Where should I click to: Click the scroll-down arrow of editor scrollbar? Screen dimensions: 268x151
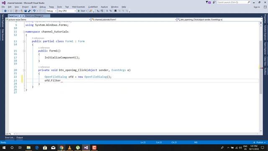[x=261, y=131]
